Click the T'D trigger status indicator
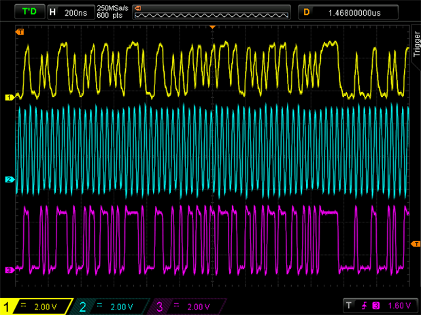 [30, 12]
